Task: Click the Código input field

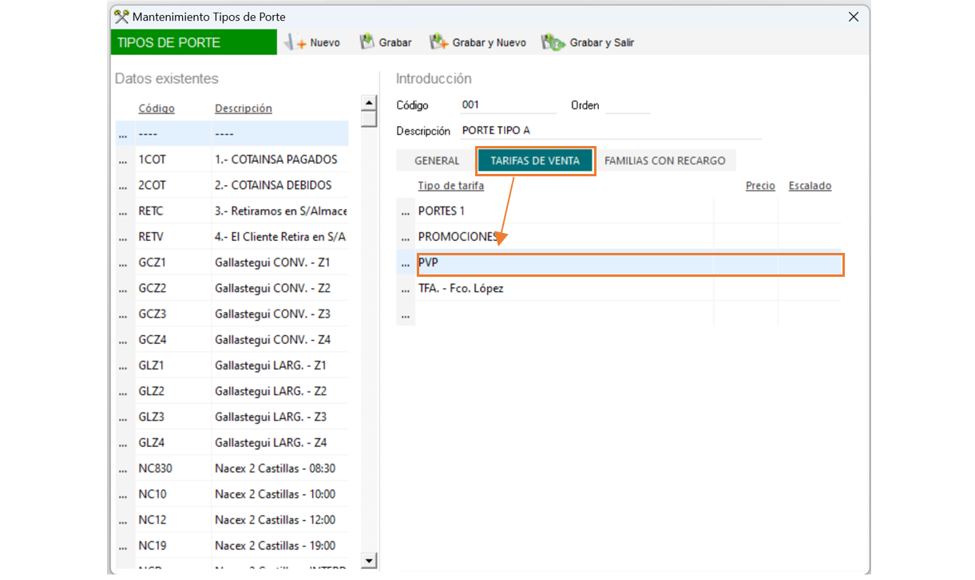Action: coord(507,105)
